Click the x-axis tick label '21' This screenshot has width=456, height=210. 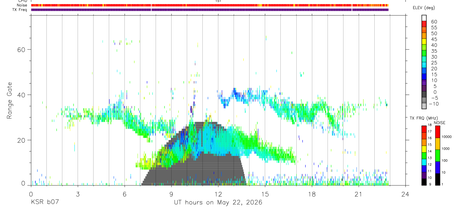click(358, 194)
